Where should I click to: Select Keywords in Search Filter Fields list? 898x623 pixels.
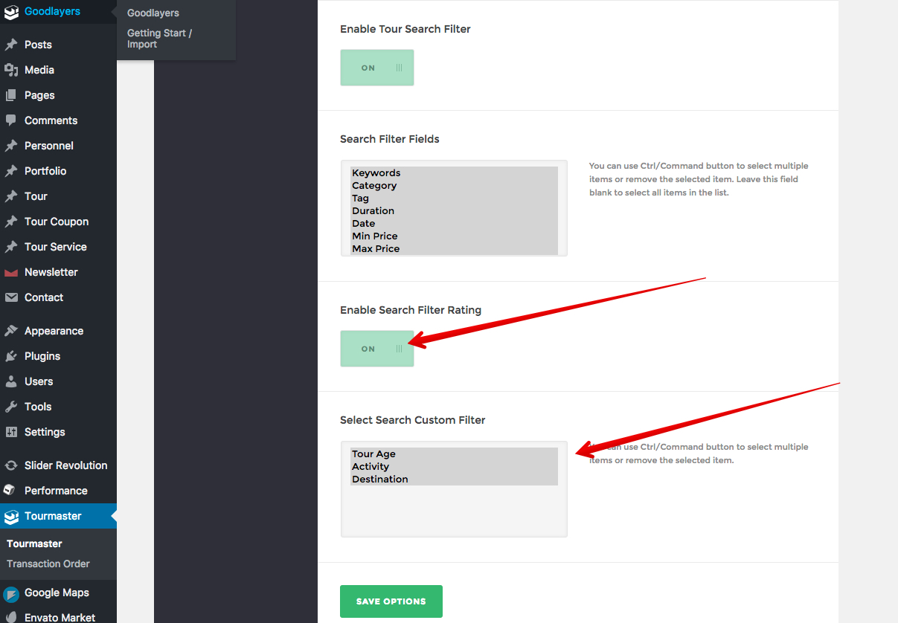point(376,173)
